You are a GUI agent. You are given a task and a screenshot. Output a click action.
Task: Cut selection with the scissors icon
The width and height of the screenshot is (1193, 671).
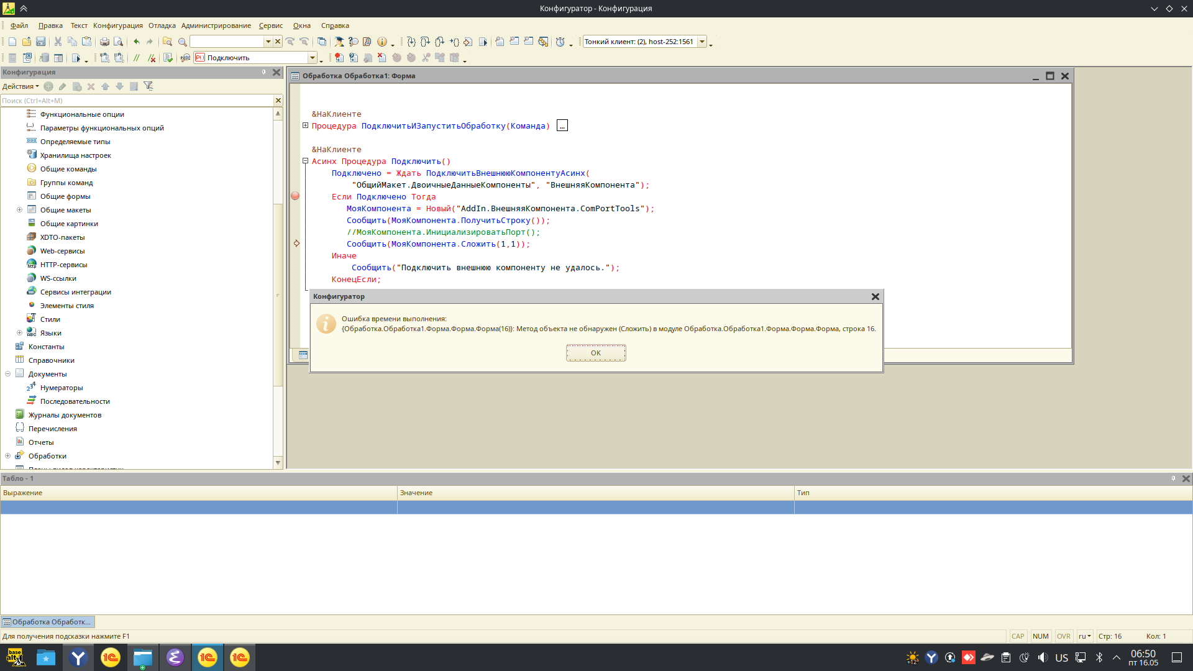[58, 42]
